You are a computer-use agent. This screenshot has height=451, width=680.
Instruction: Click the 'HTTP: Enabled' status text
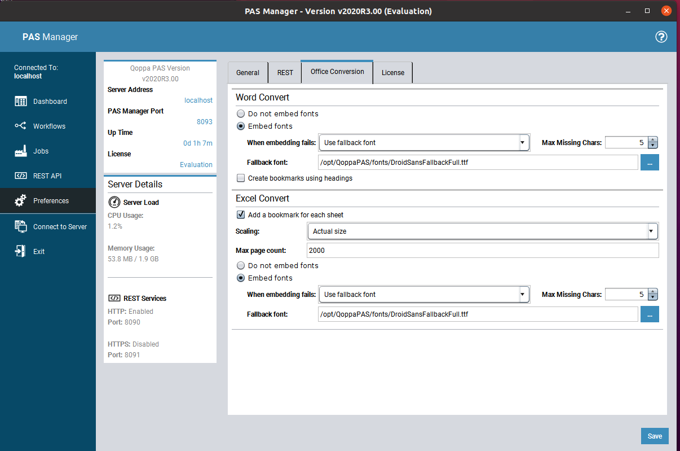point(130,311)
